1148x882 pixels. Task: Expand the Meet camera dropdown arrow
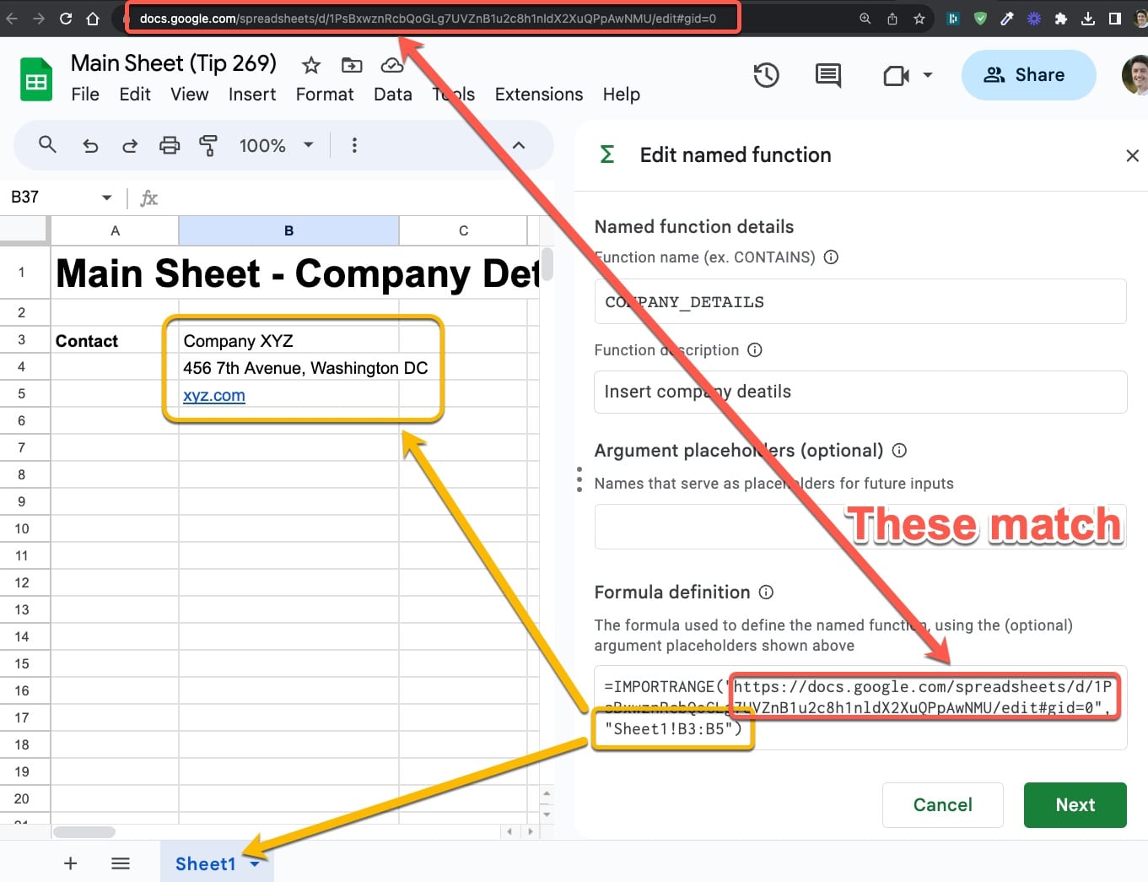coord(926,75)
